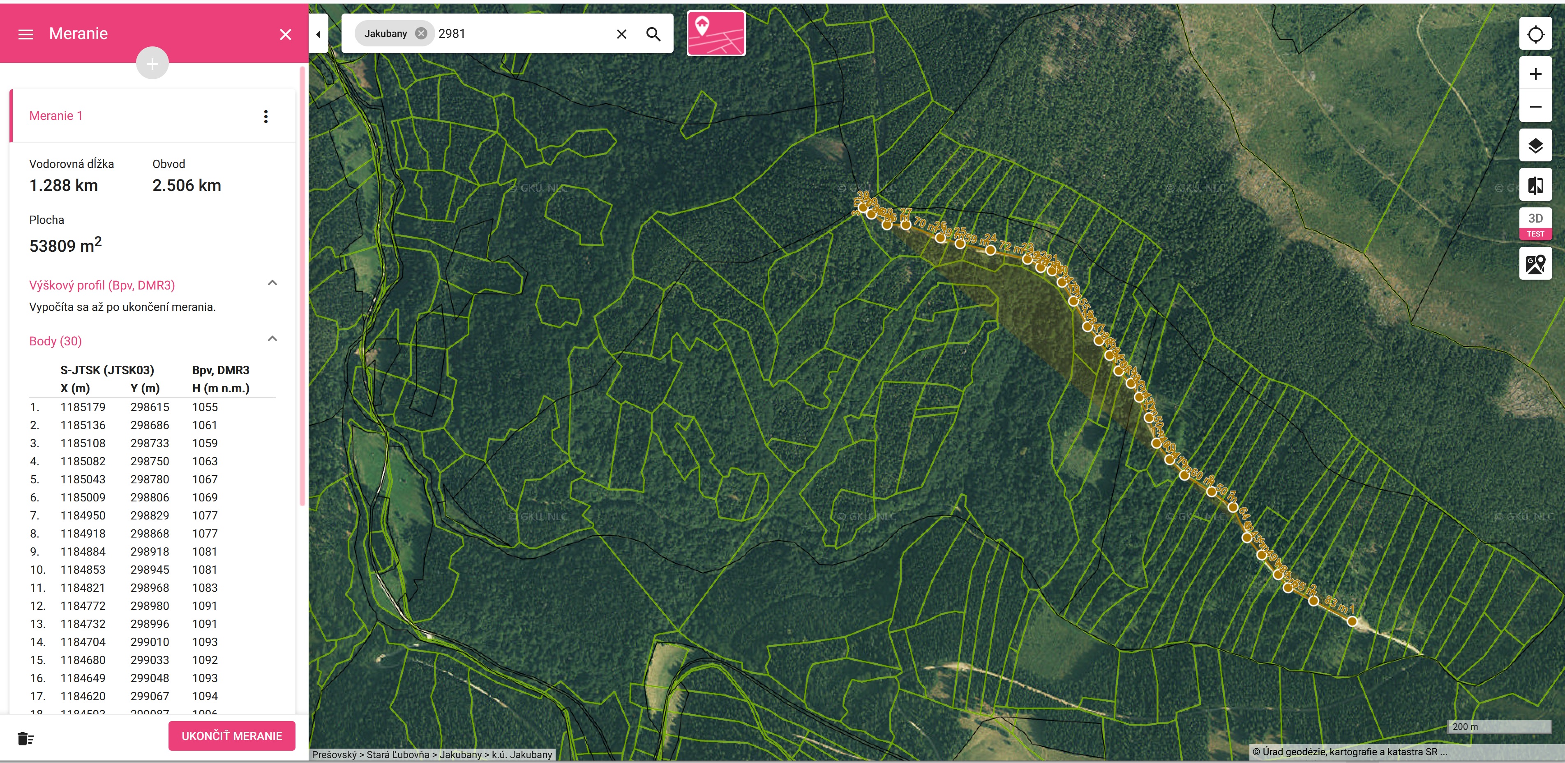Zoom out the map

pos(1535,107)
